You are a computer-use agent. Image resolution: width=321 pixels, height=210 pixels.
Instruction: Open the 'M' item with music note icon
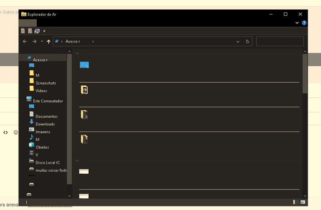coord(38,140)
